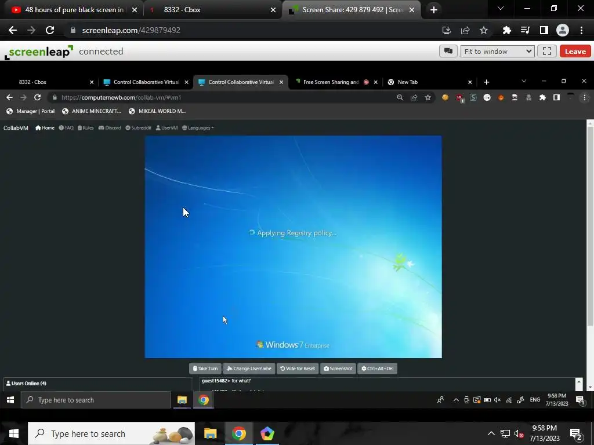
Task: Select shared-screen New Tab tab
Action: pos(430,82)
